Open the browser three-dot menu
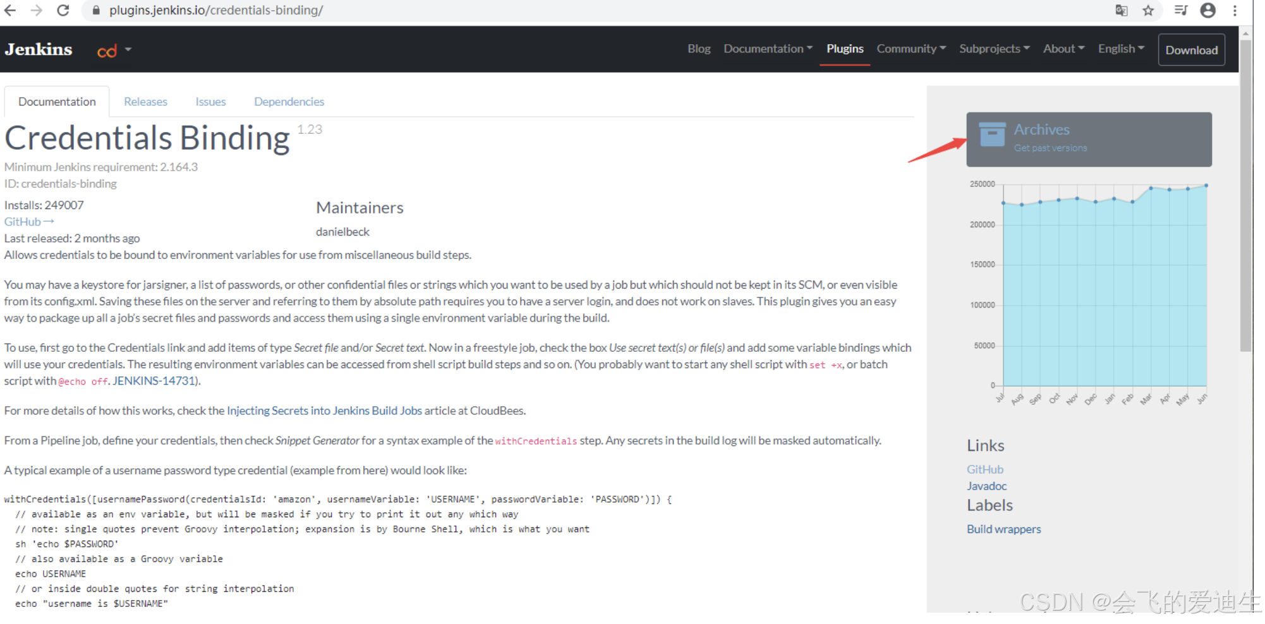The width and height of the screenshot is (1265, 624). click(x=1235, y=10)
